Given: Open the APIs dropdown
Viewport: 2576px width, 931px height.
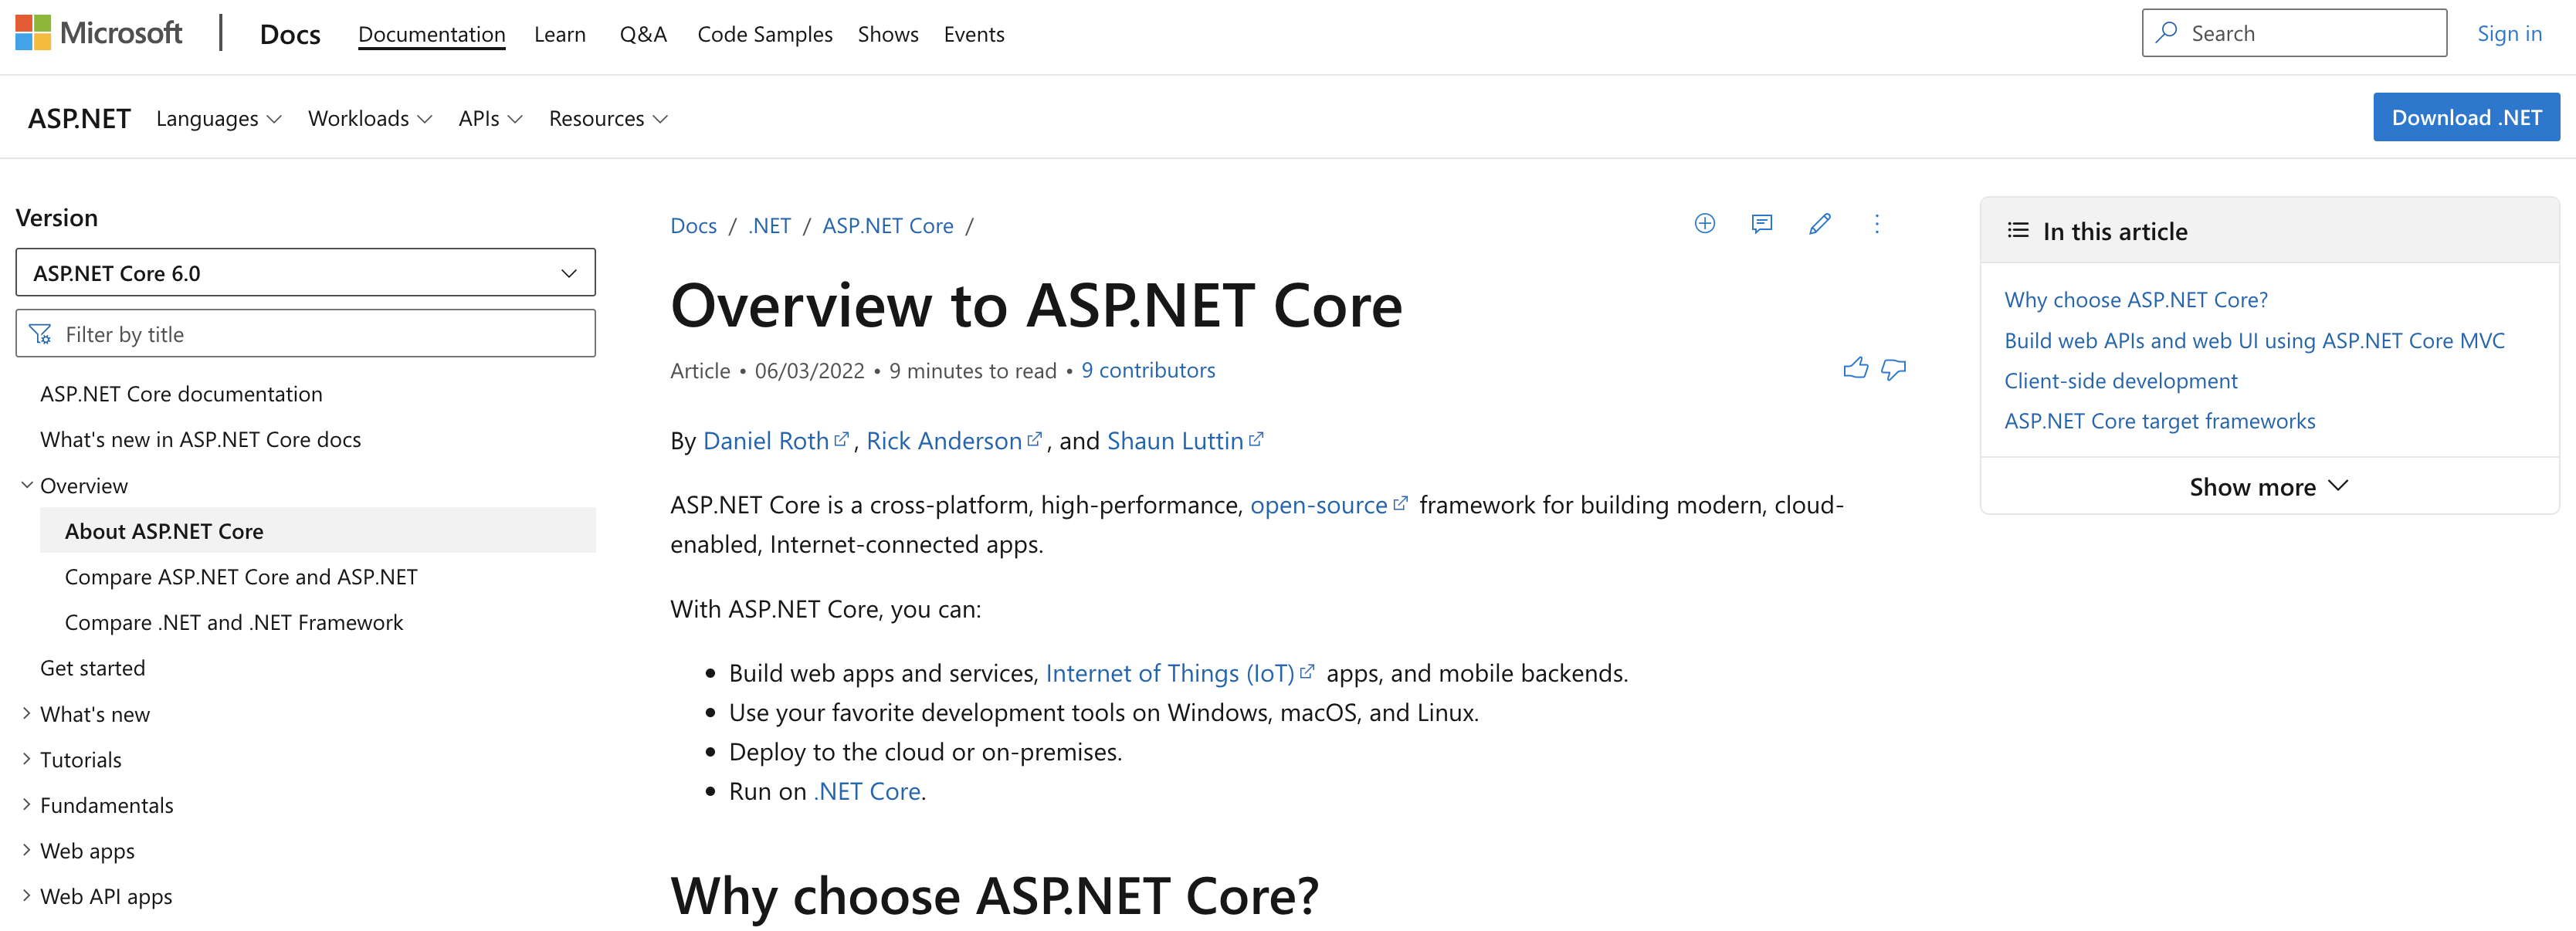Looking at the screenshot, I should [490, 118].
